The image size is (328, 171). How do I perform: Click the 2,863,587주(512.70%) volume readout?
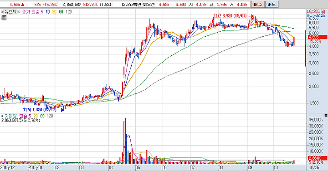pos(20,120)
